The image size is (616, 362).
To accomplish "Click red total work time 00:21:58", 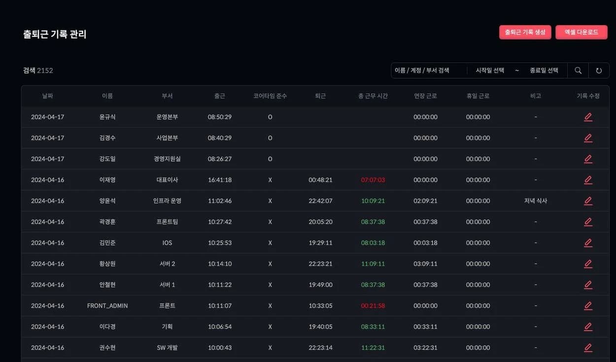I will (373, 305).
